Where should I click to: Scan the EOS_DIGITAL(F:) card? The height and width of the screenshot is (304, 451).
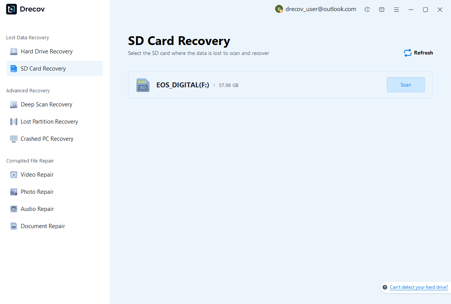[406, 85]
